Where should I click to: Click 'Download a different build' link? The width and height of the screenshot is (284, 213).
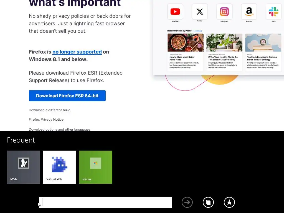(x=50, y=110)
